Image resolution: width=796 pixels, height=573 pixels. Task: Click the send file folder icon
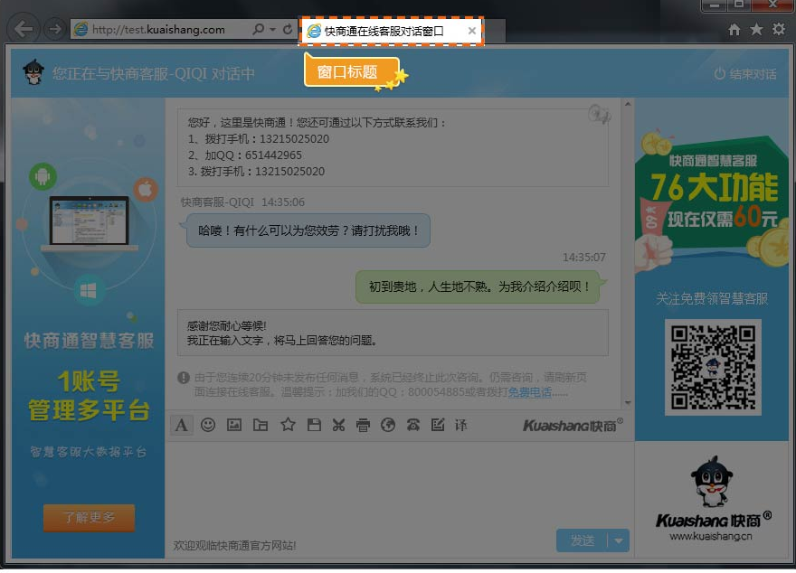[261, 425]
